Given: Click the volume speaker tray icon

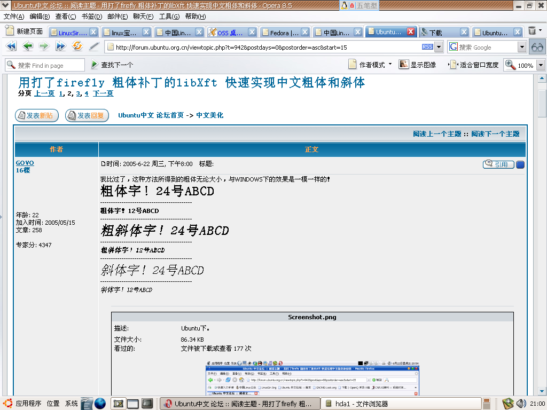Looking at the screenshot, I should [x=521, y=404].
